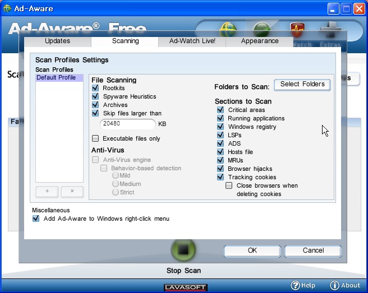This screenshot has height=293, width=368.
Task: Select the Medium radio option
Action: tap(116, 184)
